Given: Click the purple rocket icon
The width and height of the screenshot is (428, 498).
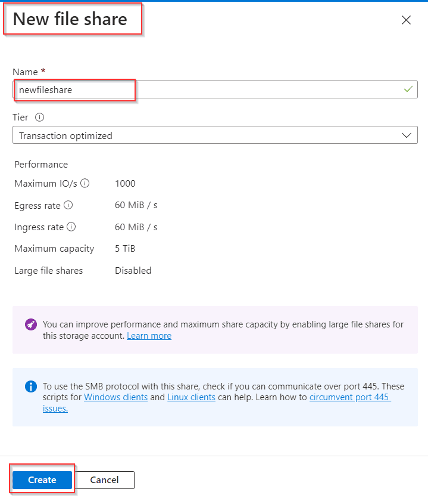Looking at the screenshot, I should click(x=31, y=325).
